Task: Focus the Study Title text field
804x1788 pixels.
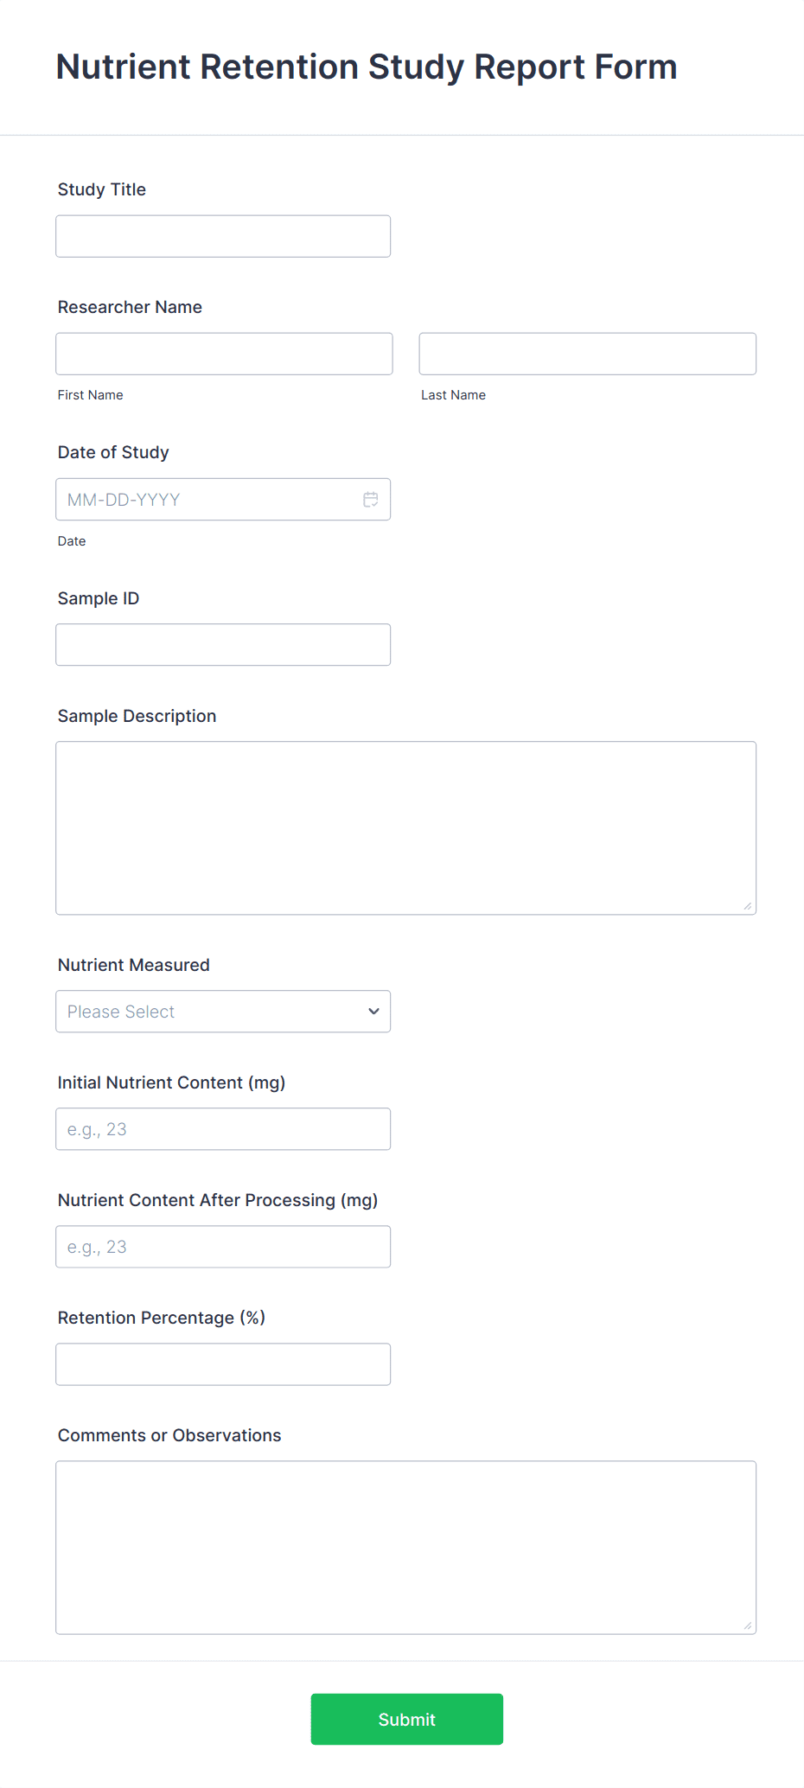Action: pos(223,236)
